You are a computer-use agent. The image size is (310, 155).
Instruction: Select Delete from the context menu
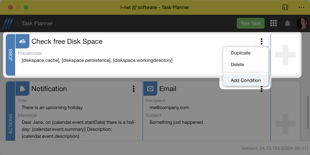point(238,64)
